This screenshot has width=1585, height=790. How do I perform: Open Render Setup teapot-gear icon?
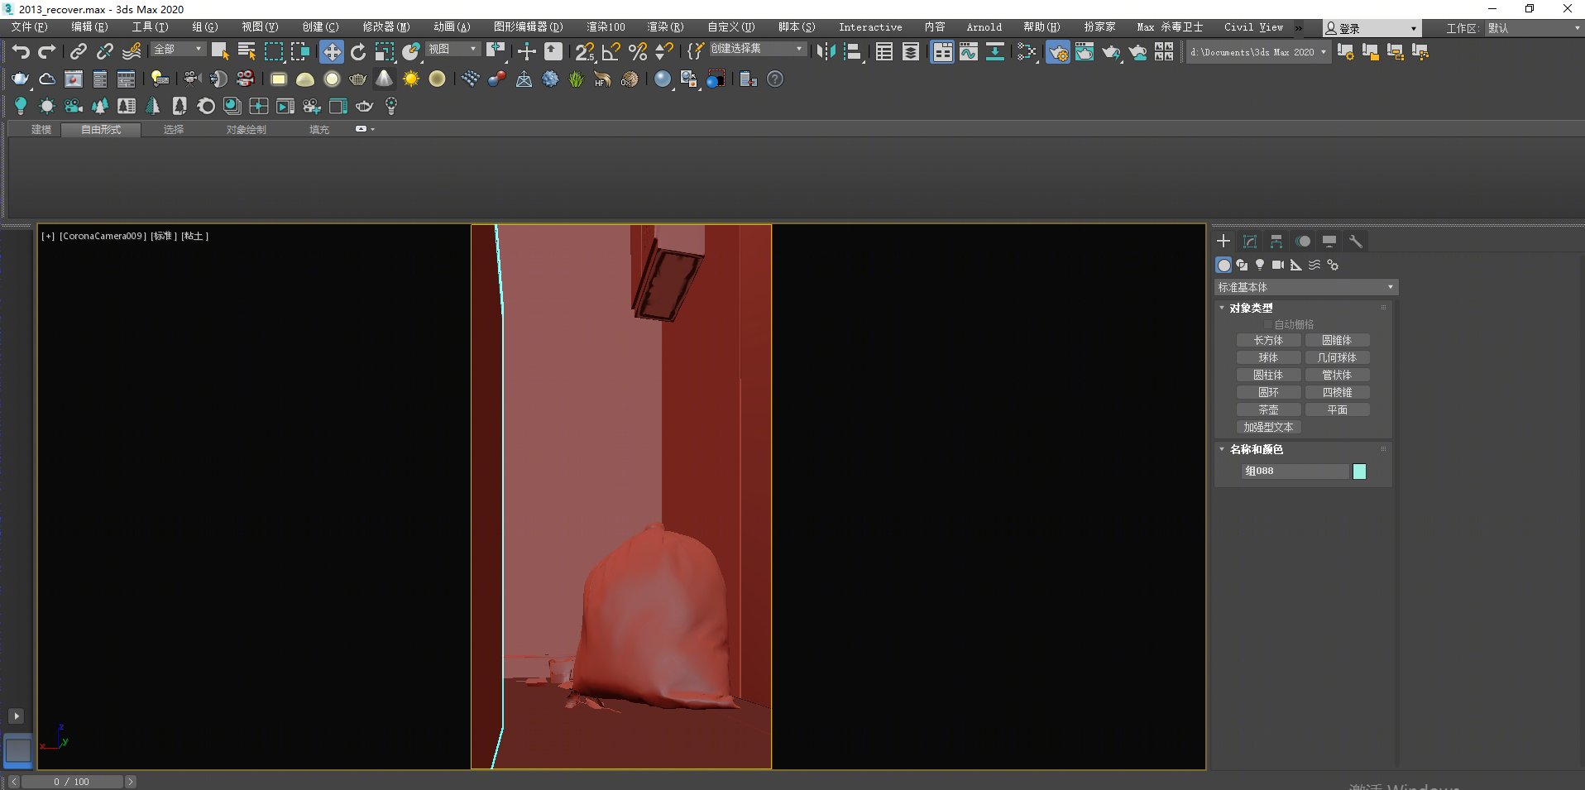coord(1057,52)
